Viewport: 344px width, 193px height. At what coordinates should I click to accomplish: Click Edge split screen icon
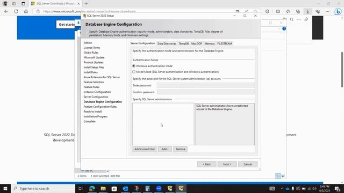(x=278, y=11)
